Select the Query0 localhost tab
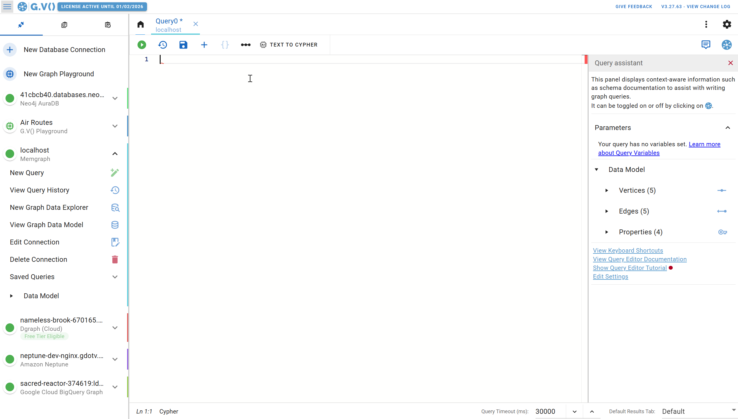This screenshot has height=419, width=738. [169, 25]
